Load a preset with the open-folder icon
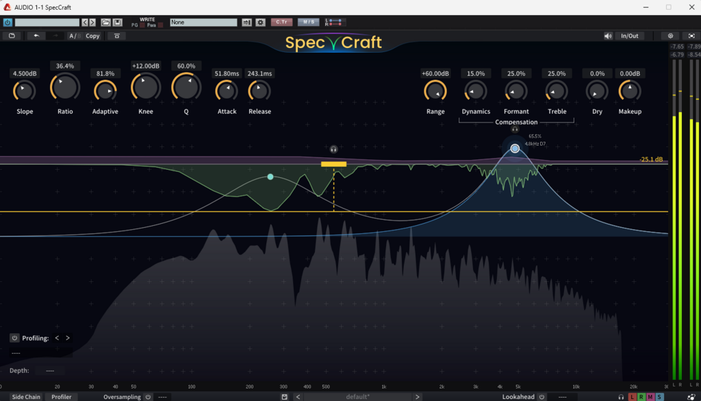Image resolution: width=701 pixels, height=401 pixels. click(x=105, y=22)
